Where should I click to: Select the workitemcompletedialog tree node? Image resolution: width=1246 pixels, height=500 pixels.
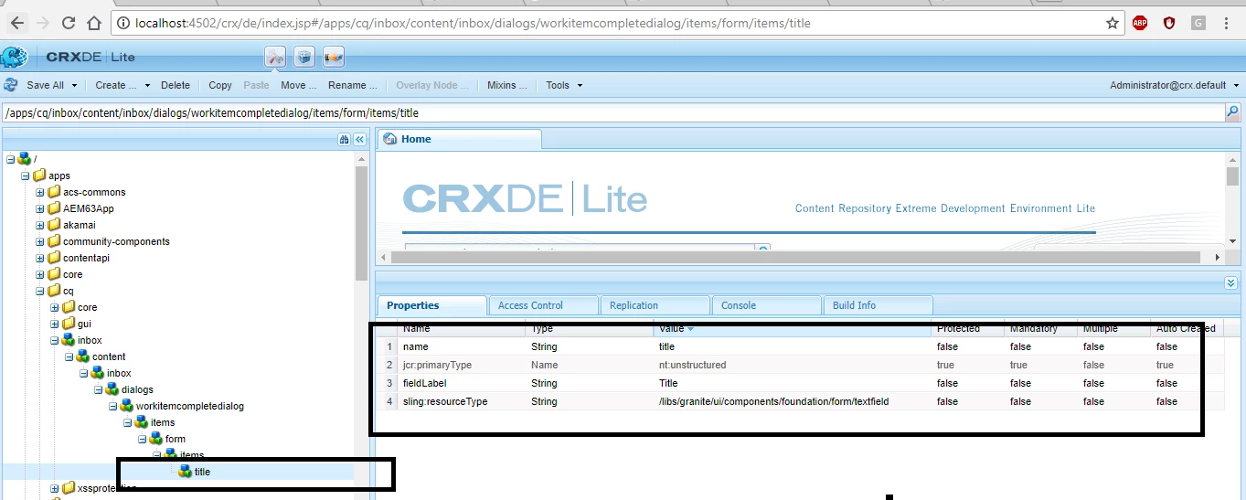tap(189, 406)
